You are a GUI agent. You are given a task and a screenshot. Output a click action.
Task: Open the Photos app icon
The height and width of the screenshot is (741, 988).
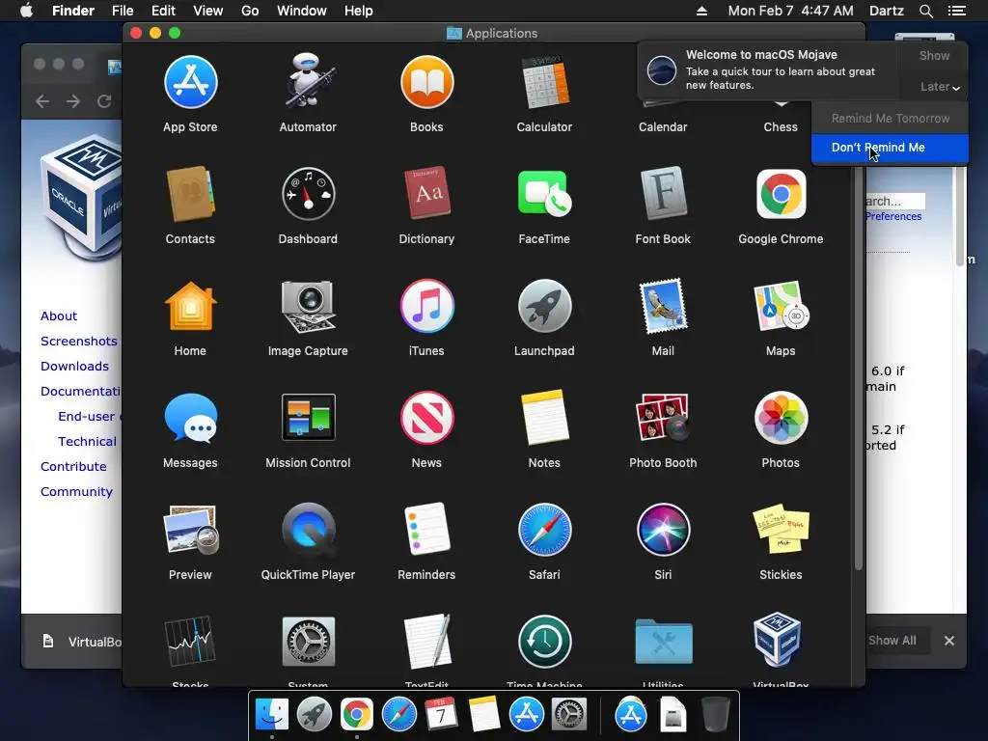(x=781, y=418)
